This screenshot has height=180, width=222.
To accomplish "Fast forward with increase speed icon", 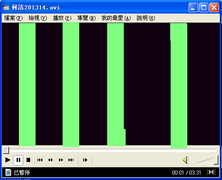I will (61, 160).
